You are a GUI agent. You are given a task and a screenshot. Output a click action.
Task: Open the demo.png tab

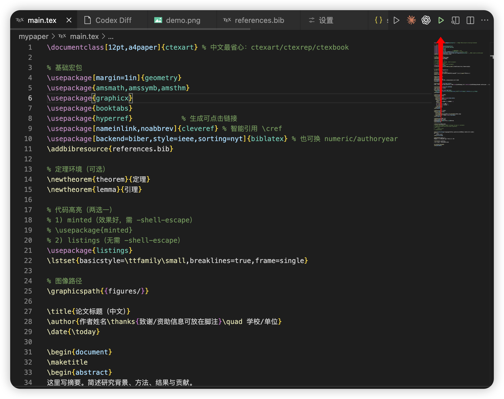pyautogui.click(x=183, y=20)
